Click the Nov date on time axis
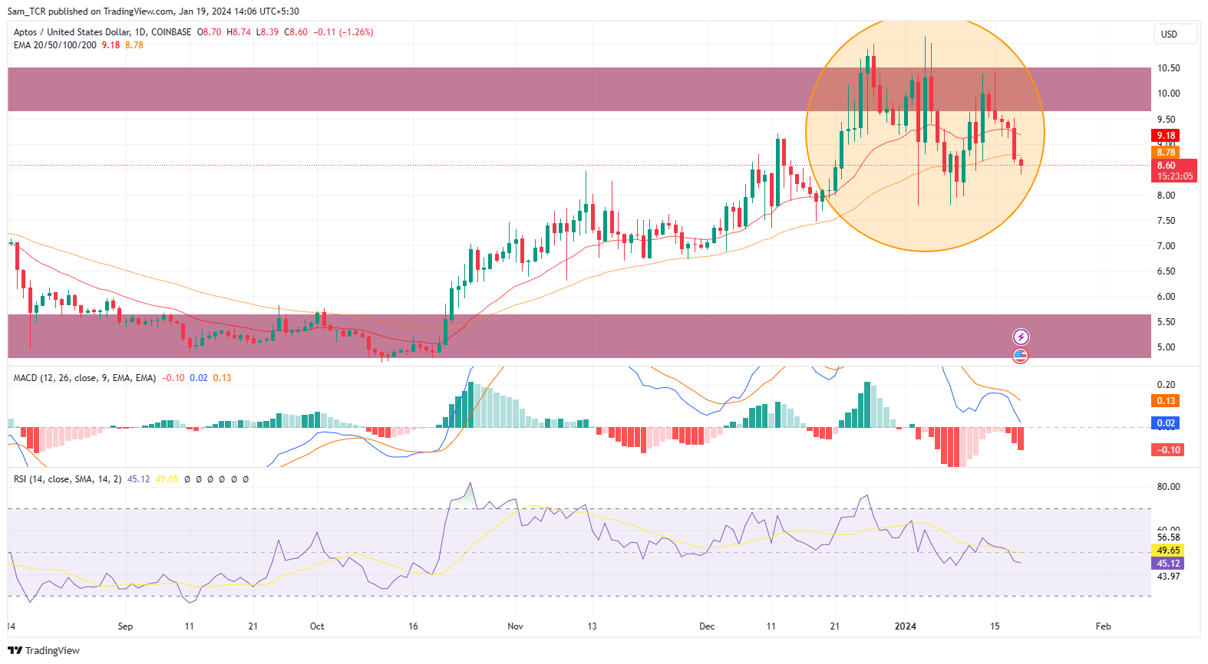This screenshot has width=1208, height=664. (x=516, y=626)
